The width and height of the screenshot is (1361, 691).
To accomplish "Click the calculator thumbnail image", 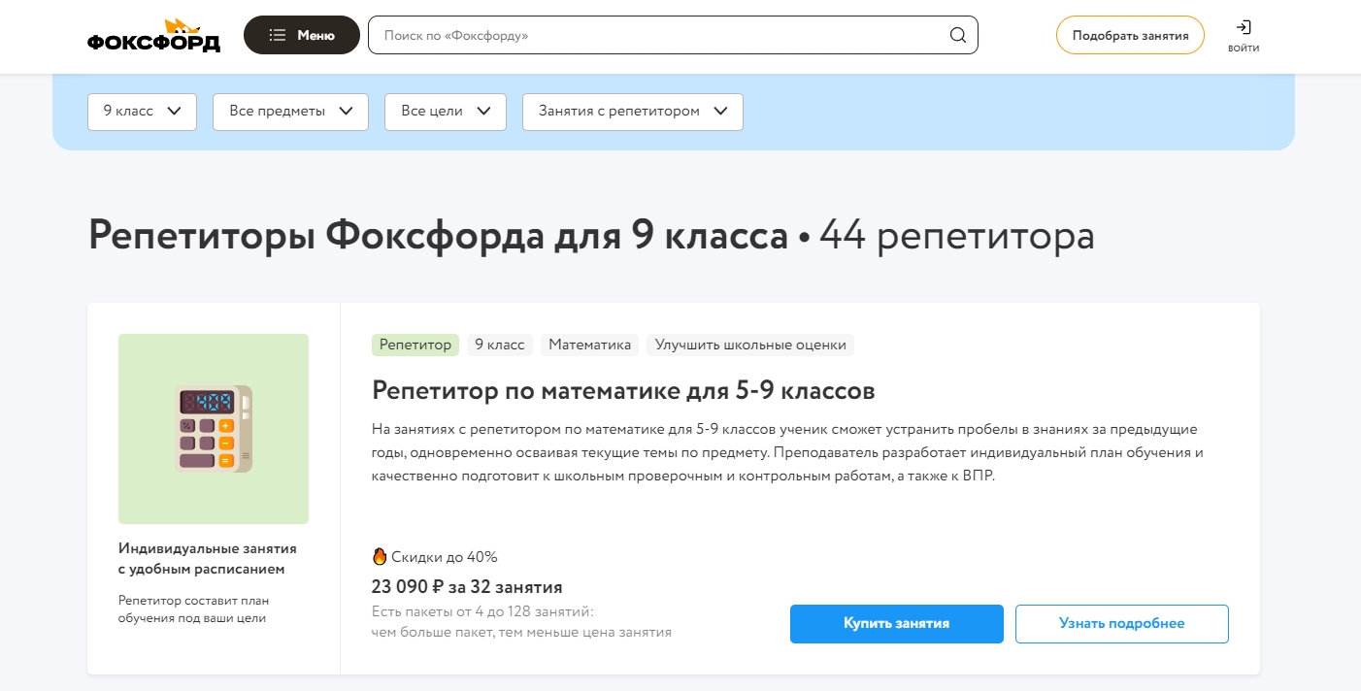I will click(x=214, y=429).
